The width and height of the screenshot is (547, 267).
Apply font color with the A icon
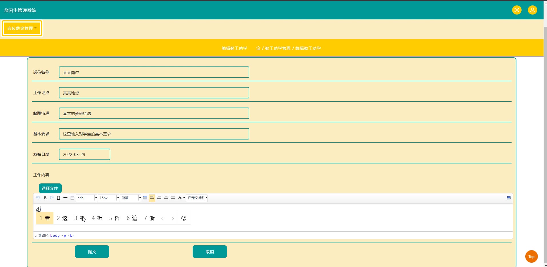point(180,198)
